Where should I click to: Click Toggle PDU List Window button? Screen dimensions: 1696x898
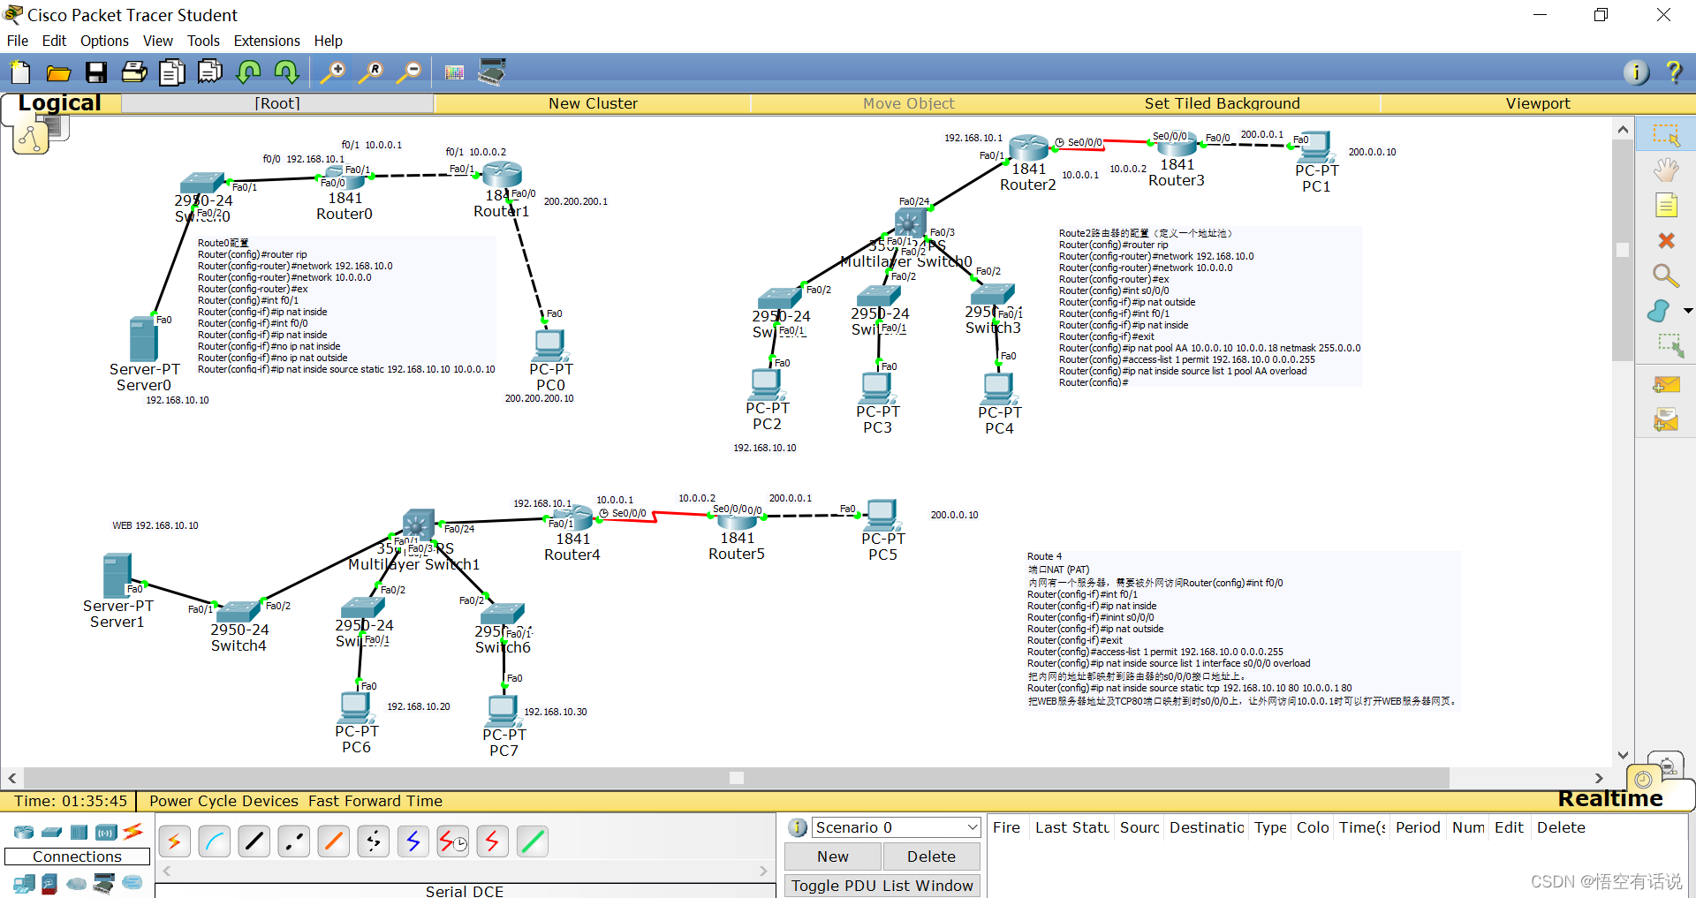tap(882, 885)
